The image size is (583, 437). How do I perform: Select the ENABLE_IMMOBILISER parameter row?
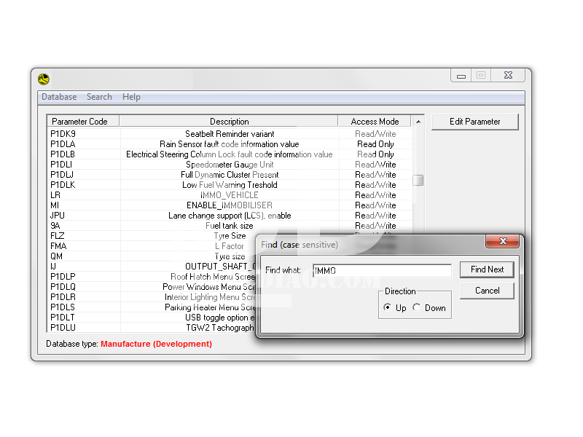[229, 205]
